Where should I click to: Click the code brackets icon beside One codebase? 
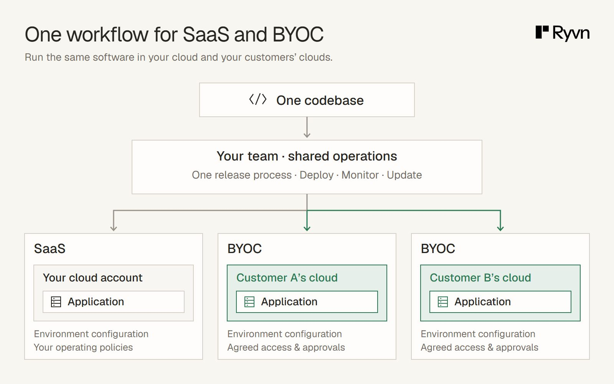[258, 99]
